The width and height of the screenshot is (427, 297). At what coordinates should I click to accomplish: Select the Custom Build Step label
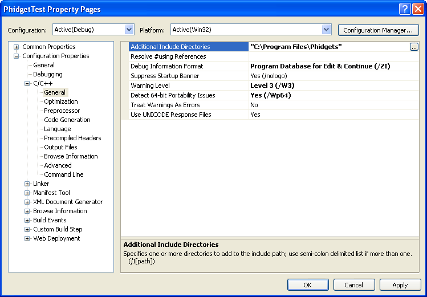pos(58,229)
